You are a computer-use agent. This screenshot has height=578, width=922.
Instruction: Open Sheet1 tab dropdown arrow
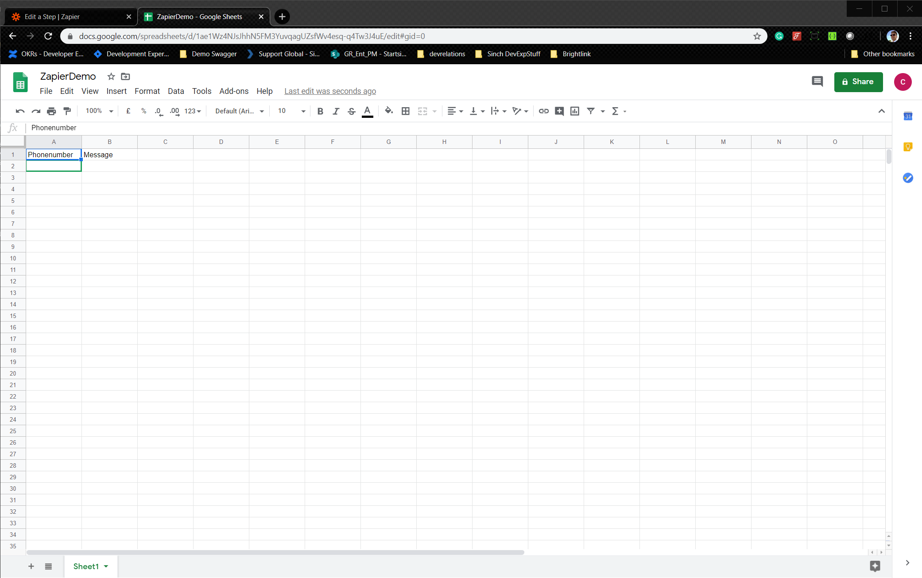(106, 566)
